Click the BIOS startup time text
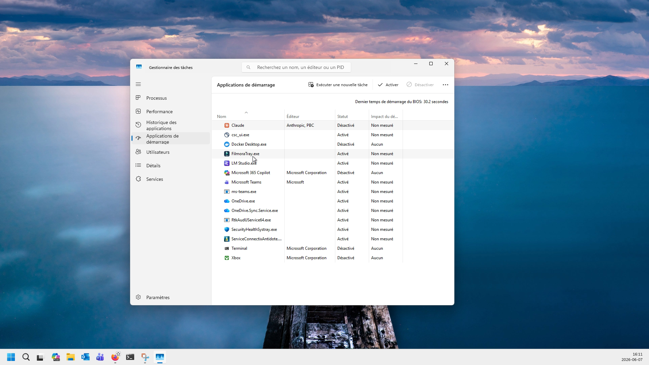The height and width of the screenshot is (365, 649). [402, 102]
